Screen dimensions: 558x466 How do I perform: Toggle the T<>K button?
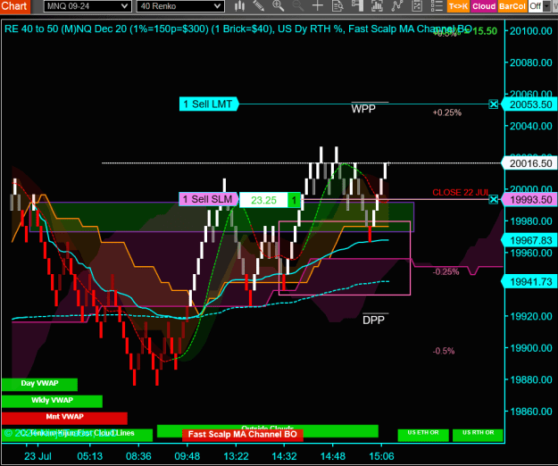(x=458, y=6)
